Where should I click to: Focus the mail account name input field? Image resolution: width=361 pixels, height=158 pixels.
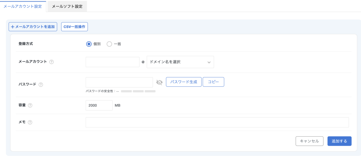(113, 62)
